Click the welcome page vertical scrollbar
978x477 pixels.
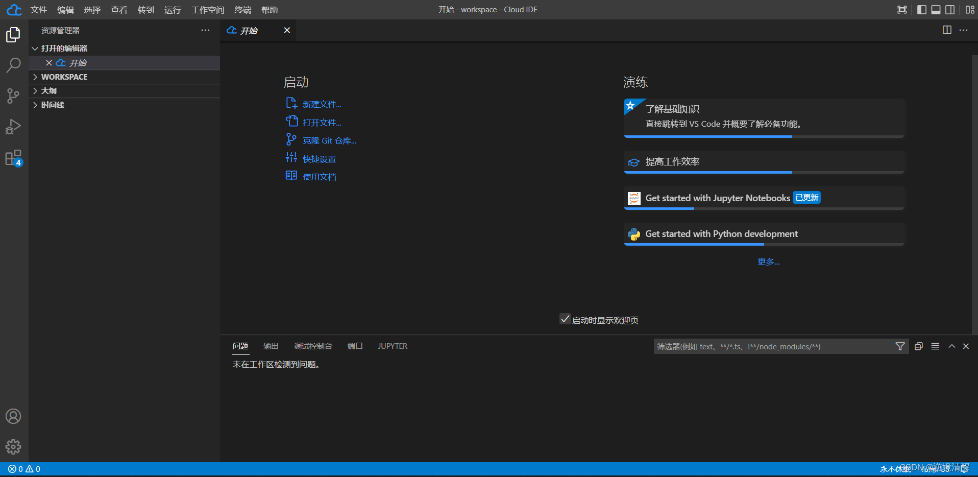(974, 194)
